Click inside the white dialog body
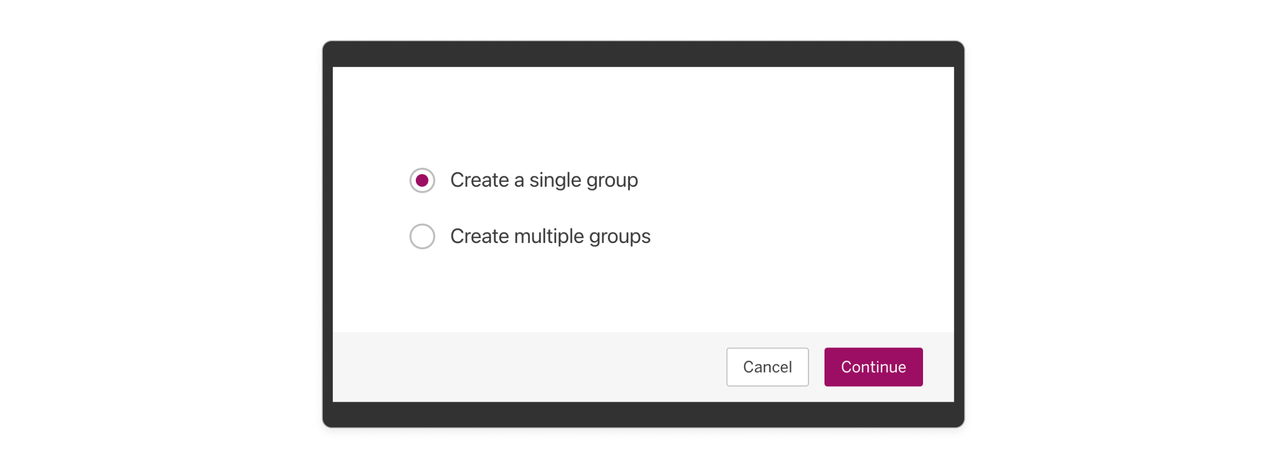The width and height of the screenshot is (1287, 469). point(643,126)
